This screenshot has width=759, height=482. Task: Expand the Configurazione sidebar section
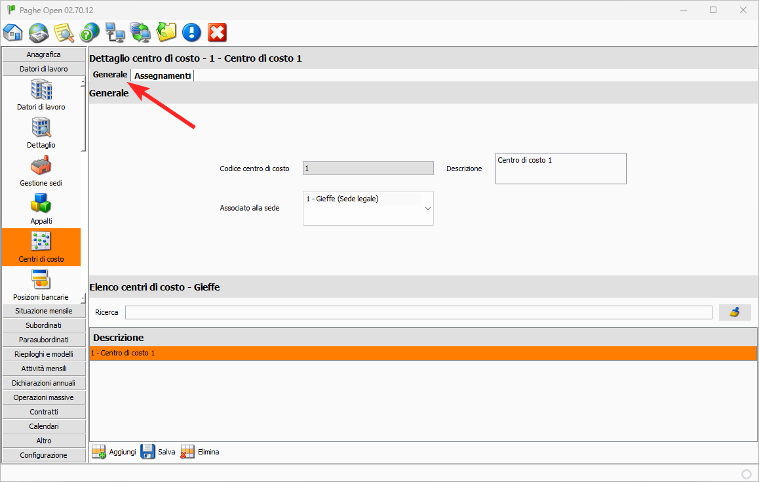(43, 455)
